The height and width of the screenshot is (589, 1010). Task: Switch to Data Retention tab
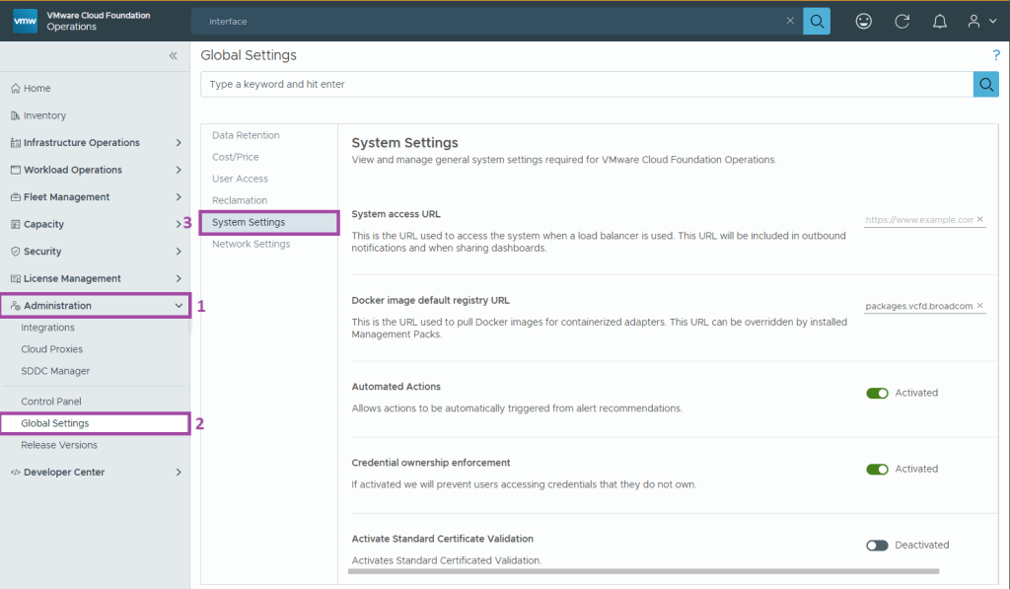click(246, 135)
